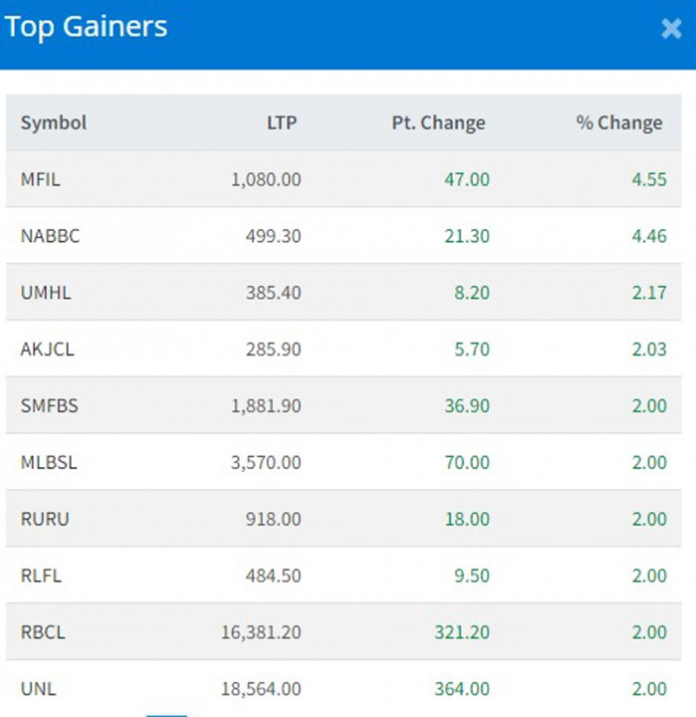Click the Top Gainers panel title

[86, 27]
